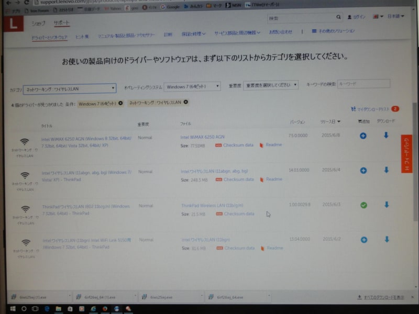Reload the page with refresh button
This screenshot has width=419, height=314.
point(27,2)
